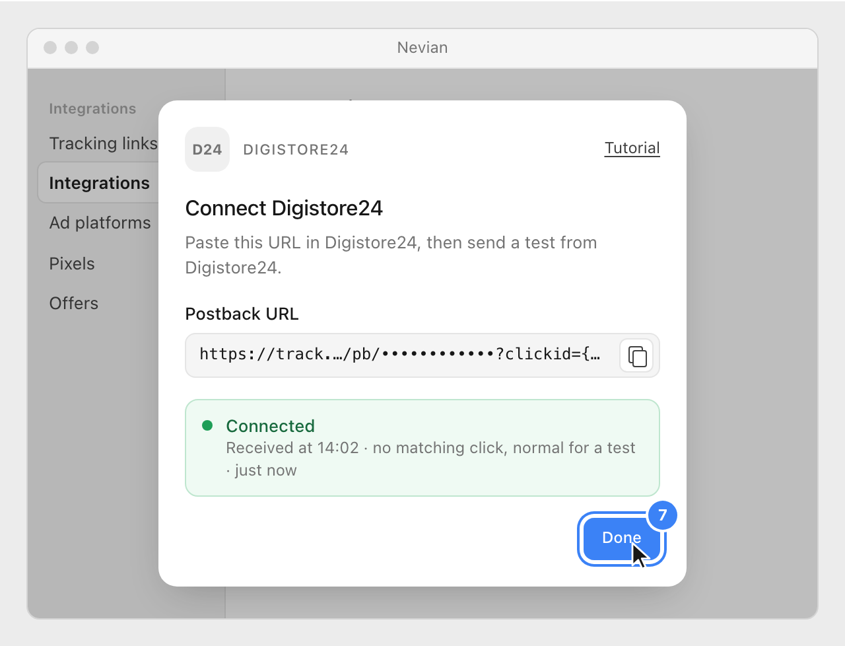Image resolution: width=845 pixels, height=646 pixels.
Task: Click the D24 Digistore24 logo badge
Action: pyautogui.click(x=207, y=149)
